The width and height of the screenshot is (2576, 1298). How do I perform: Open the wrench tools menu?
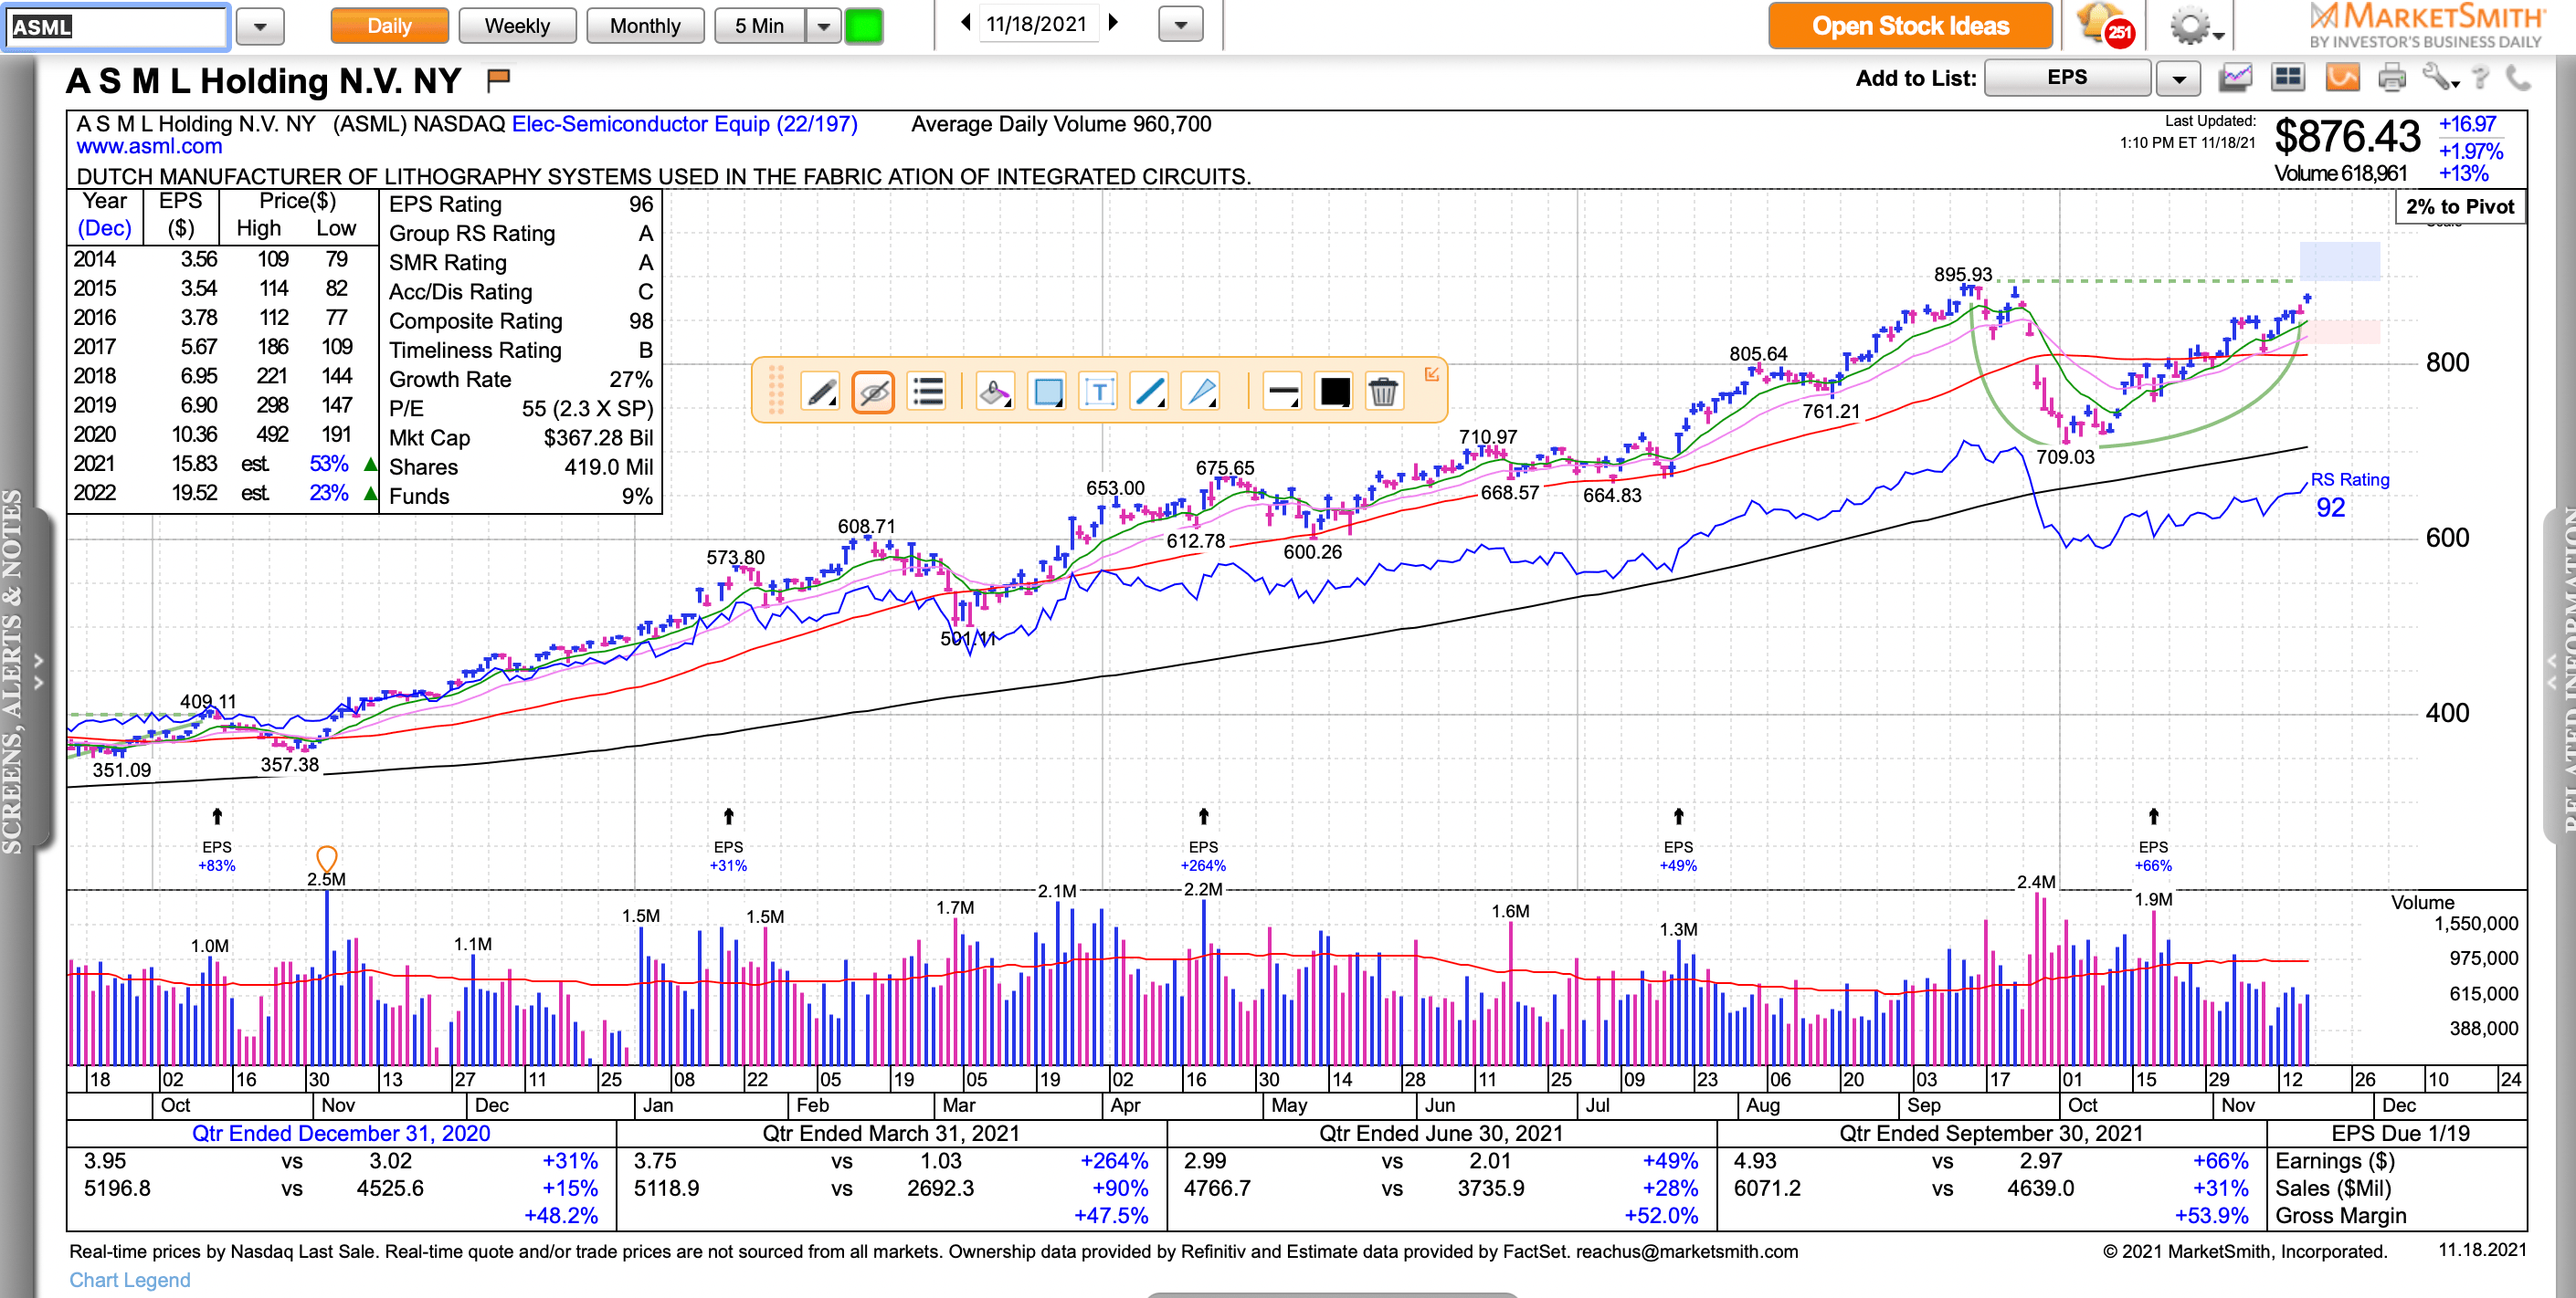[x=2440, y=77]
